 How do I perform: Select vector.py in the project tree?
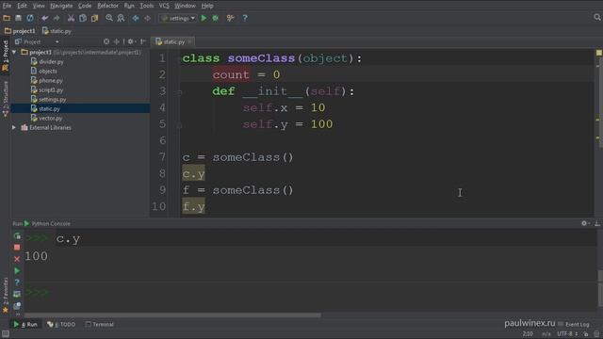[x=46, y=118]
